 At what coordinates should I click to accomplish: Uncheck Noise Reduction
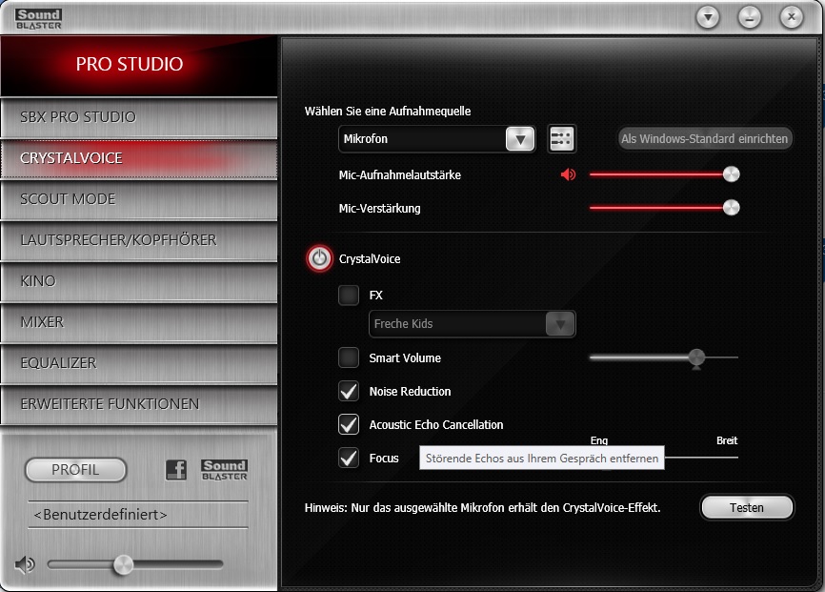pyautogui.click(x=349, y=392)
